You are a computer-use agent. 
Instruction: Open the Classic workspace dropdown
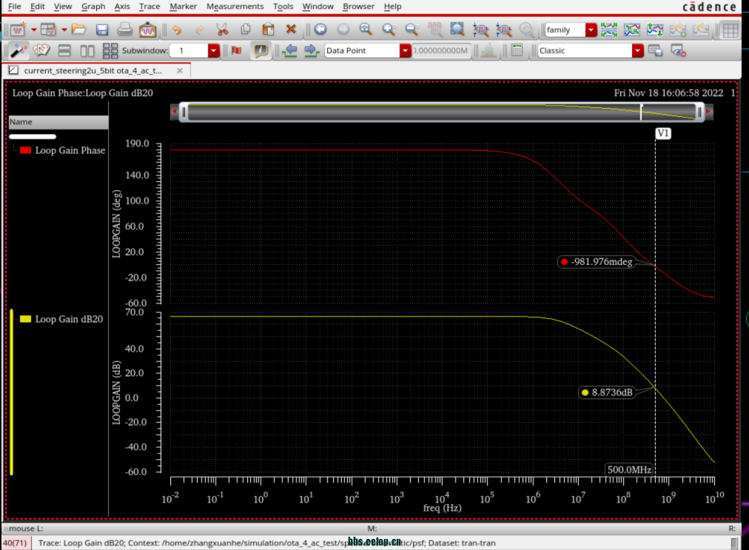[637, 50]
